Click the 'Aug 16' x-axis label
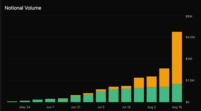This screenshot has height=111, width=201. tap(177, 107)
